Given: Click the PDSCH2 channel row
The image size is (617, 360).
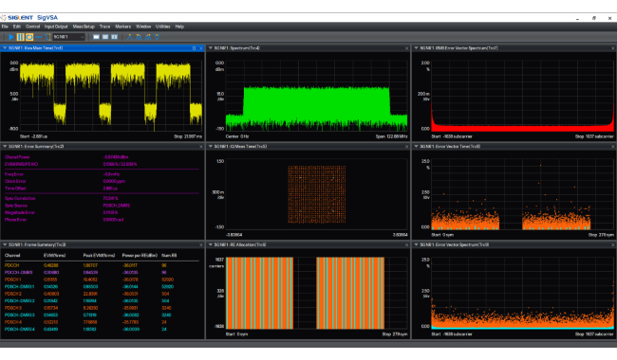Looking at the screenshot, I should tap(102, 294).
